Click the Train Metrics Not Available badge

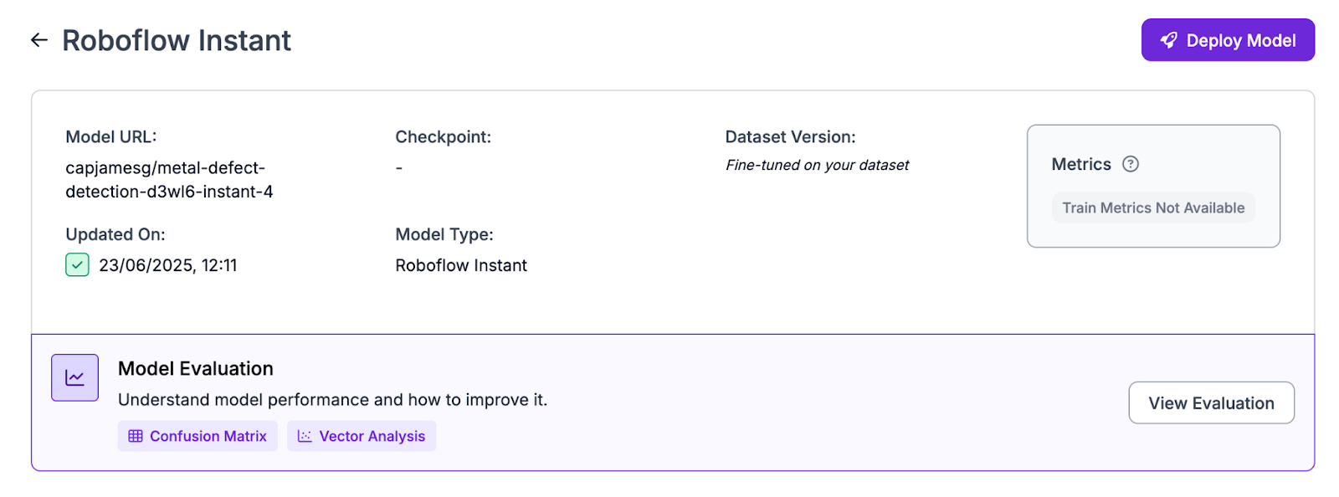click(1153, 208)
